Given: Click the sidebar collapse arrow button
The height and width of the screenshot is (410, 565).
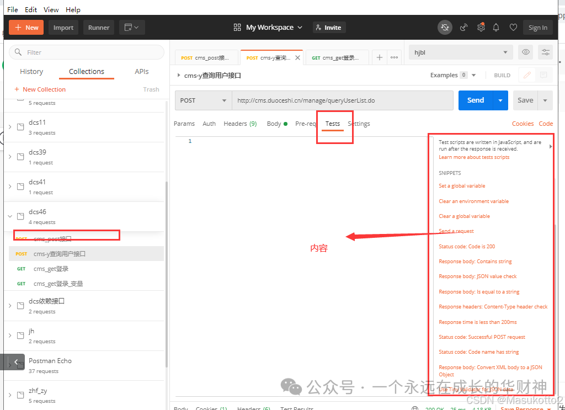Looking at the screenshot, I should tap(15, 362).
